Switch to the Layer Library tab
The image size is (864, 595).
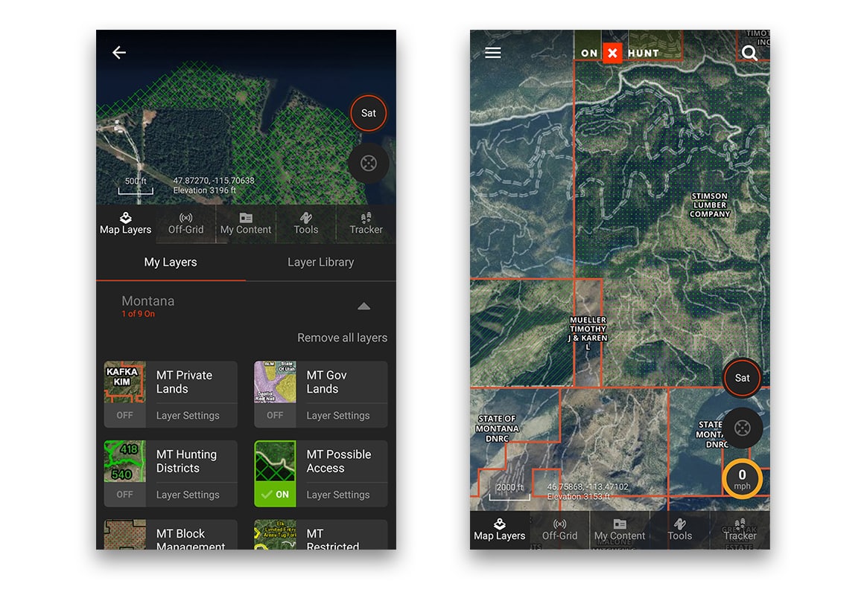point(320,262)
